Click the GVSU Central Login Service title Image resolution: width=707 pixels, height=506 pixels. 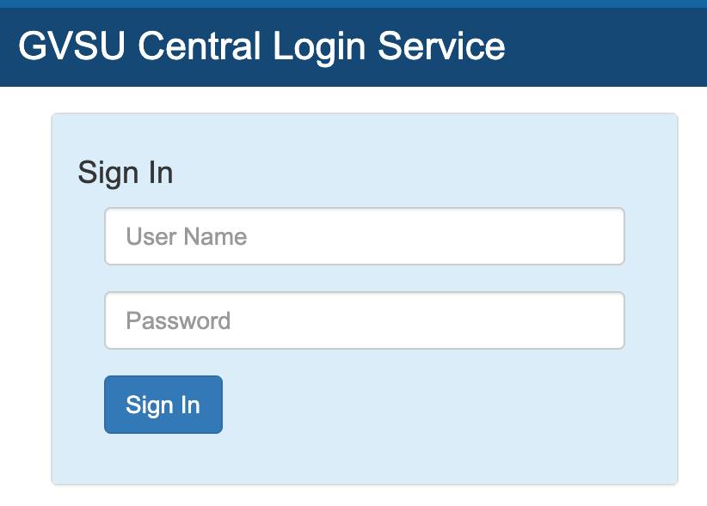tap(261, 46)
